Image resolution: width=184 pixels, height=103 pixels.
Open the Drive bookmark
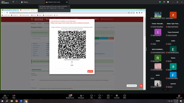pos(56,15)
